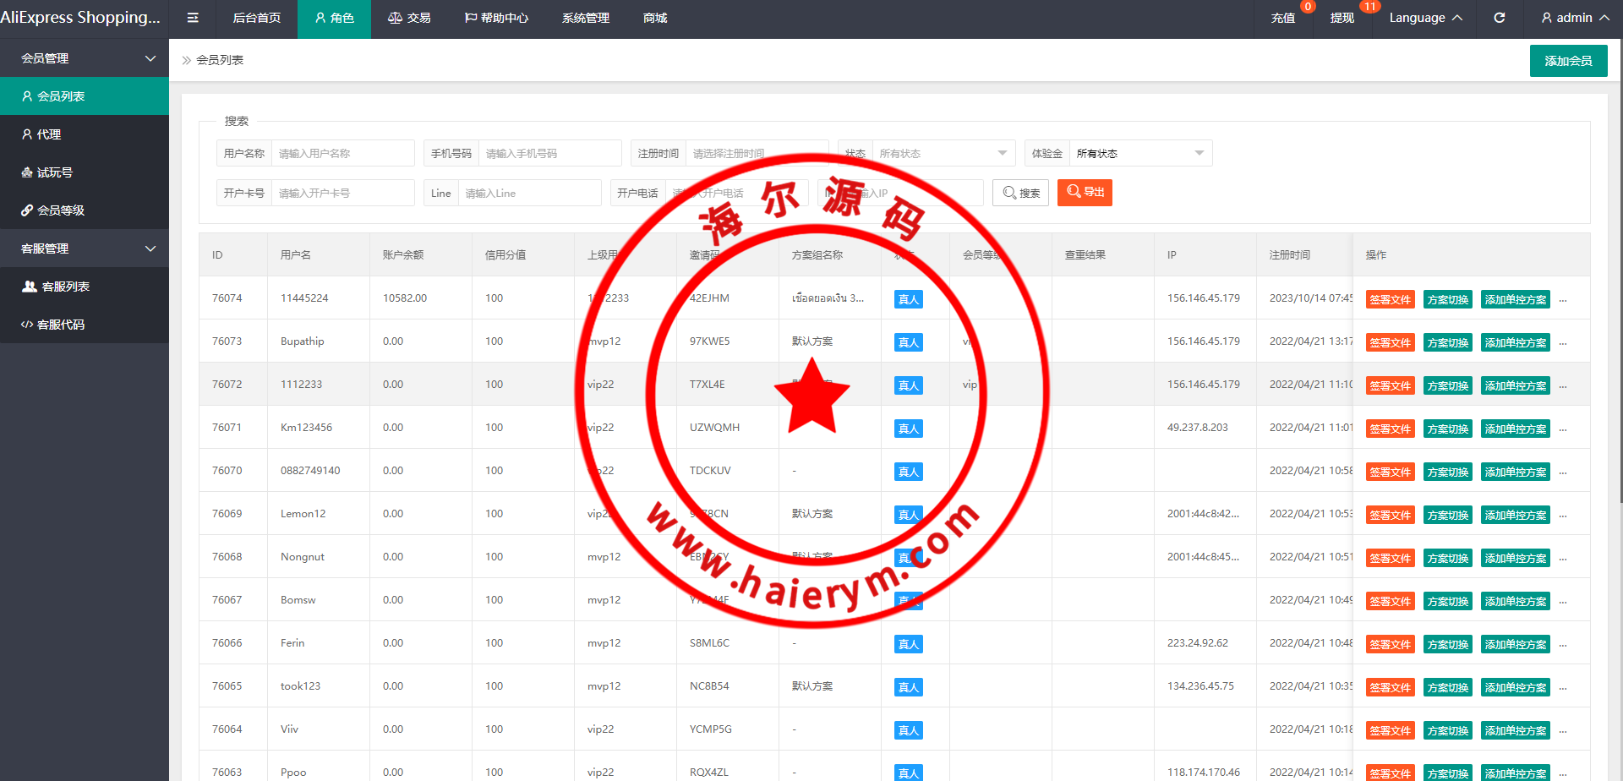Focus the 用户名称 search input field
Viewport: 1623px width, 781px height.
pos(342,153)
